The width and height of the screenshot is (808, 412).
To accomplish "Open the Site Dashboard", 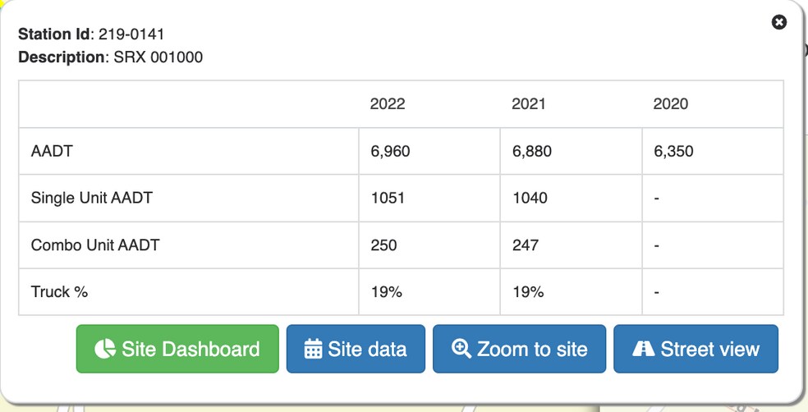I will click(178, 349).
